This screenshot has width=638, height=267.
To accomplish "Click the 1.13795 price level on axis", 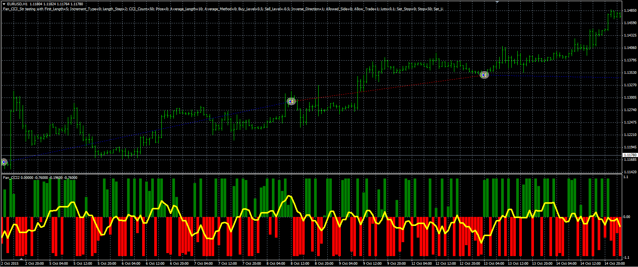I will 630,60.
